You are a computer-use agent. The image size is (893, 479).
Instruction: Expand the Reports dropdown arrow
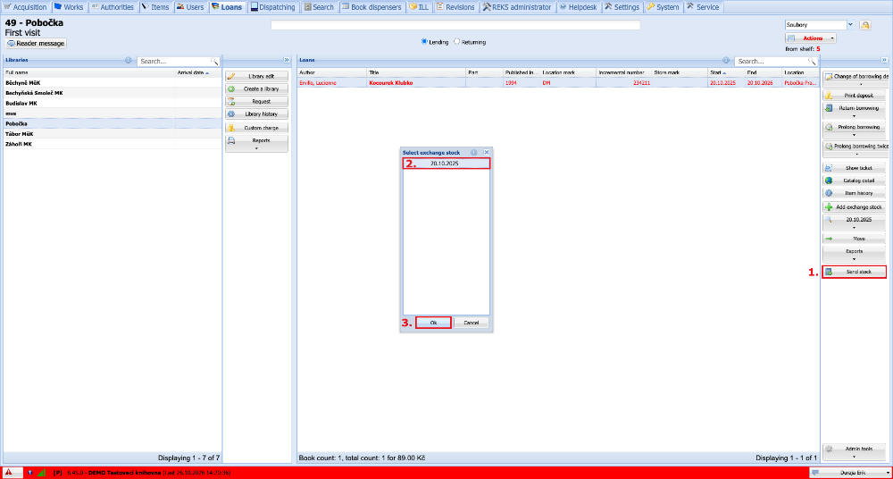coord(256,148)
